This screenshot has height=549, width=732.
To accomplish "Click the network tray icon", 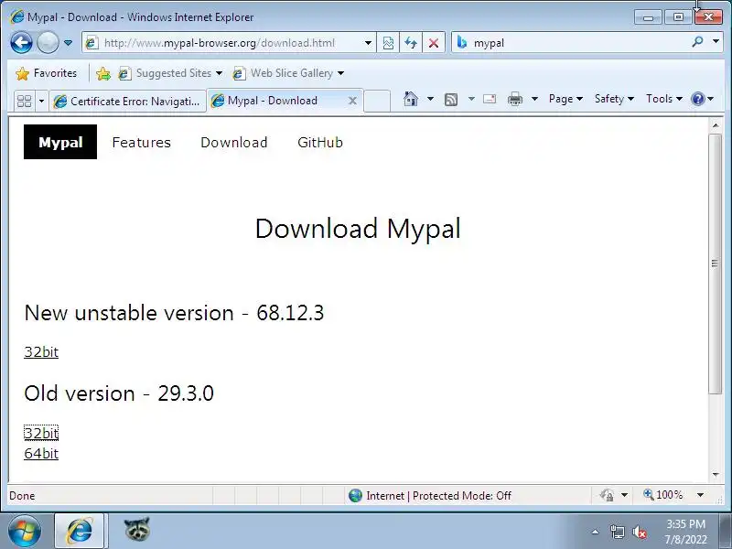I will tap(617, 532).
